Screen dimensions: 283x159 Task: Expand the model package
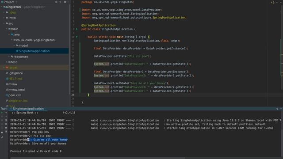pos(14,45)
